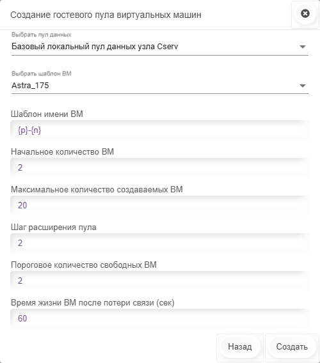Click the 'Шаблон имени ВМ' label

pos(47,114)
